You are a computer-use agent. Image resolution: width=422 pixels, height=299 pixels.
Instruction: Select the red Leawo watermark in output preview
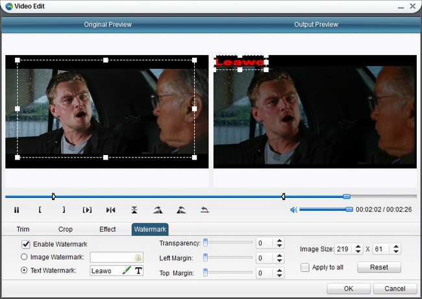(x=239, y=62)
